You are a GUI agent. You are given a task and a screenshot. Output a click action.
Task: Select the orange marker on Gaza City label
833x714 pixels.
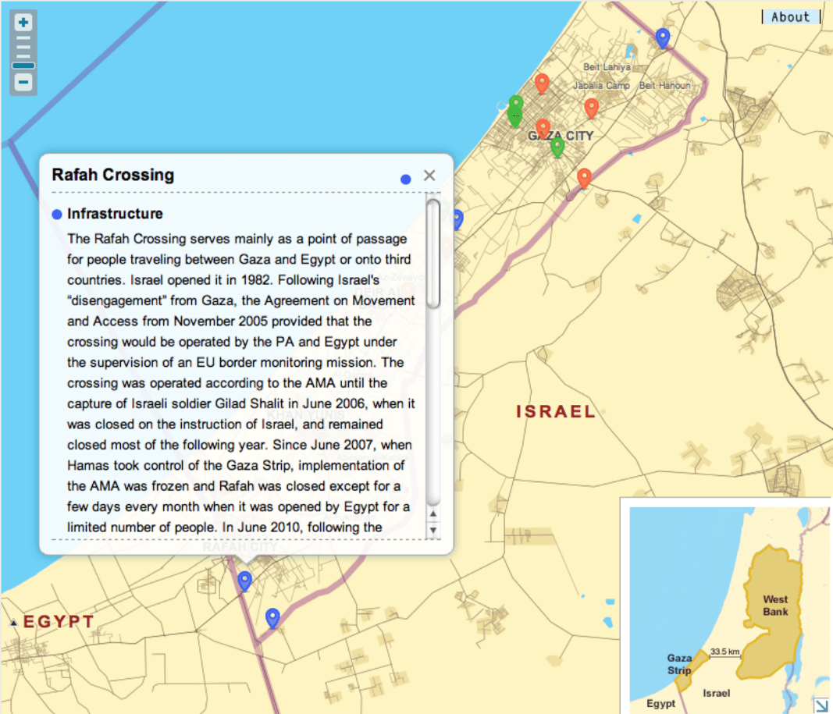coord(543,129)
